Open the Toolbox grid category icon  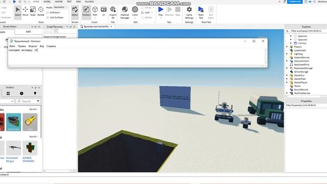pyautogui.click(x=8, y=94)
